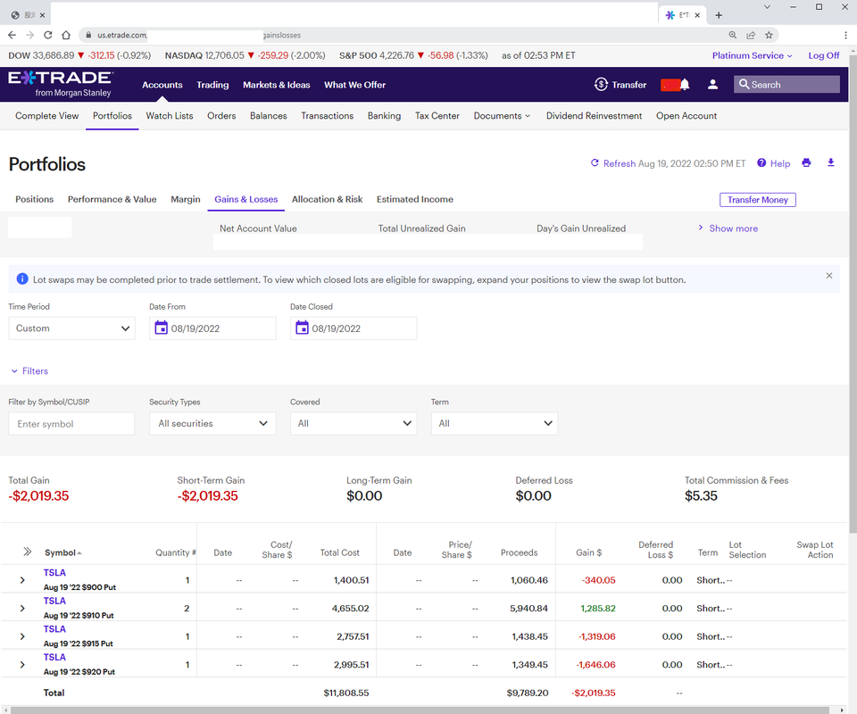Click the horizontal scrollbar at bottom

tap(420, 710)
